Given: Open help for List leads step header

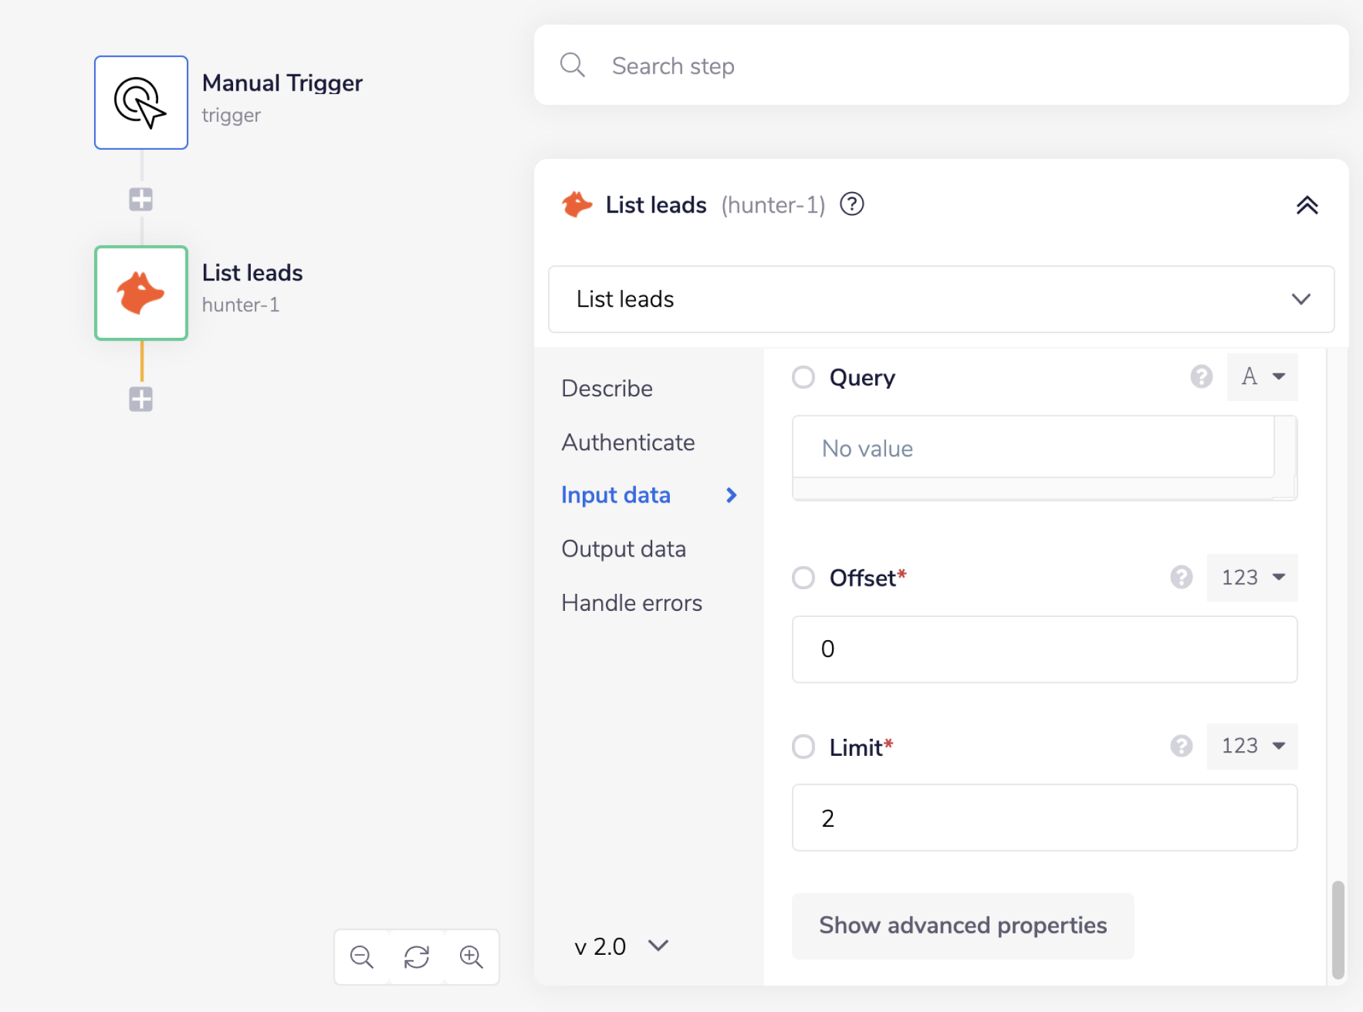Looking at the screenshot, I should (x=851, y=204).
